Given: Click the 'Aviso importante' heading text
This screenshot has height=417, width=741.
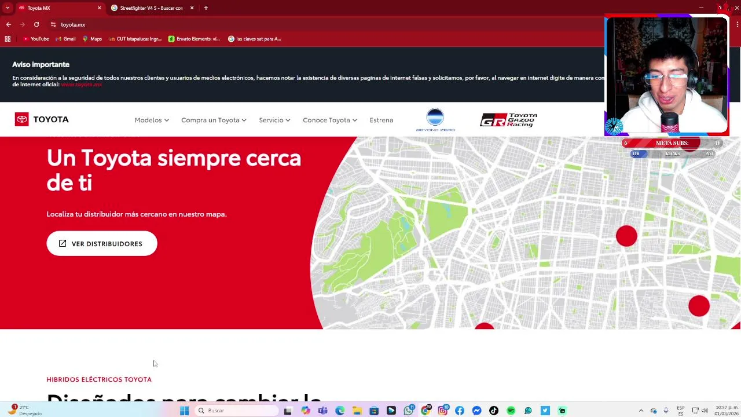Looking at the screenshot, I should [41, 64].
